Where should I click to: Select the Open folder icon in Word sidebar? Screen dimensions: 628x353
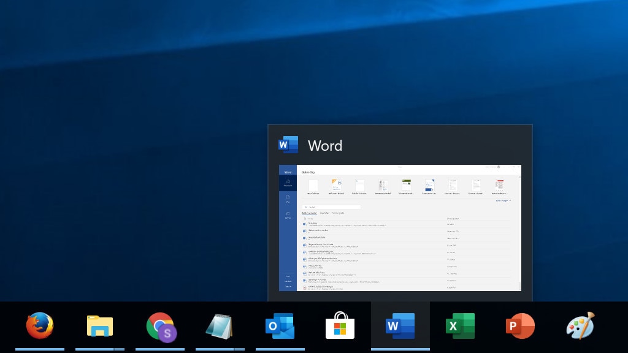[x=288, y=214]
